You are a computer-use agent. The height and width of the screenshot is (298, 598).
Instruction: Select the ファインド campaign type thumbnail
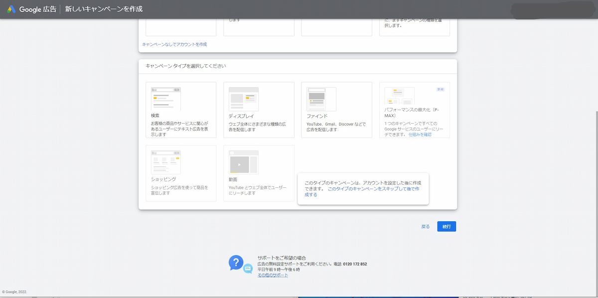[321, 99]
